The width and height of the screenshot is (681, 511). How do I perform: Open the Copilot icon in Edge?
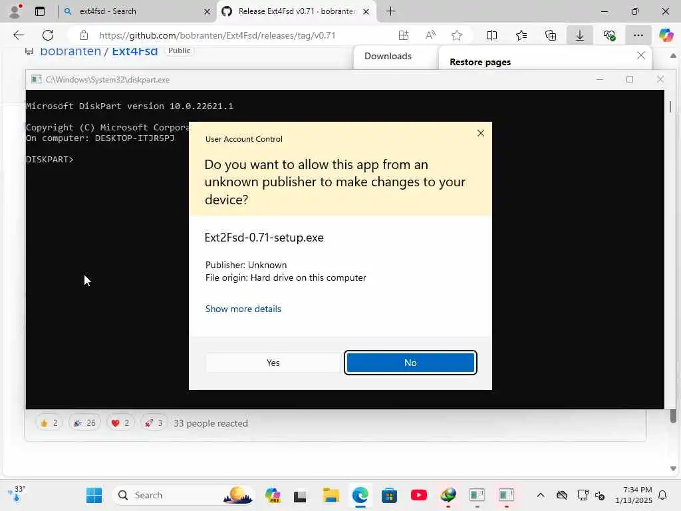(666, 35)
